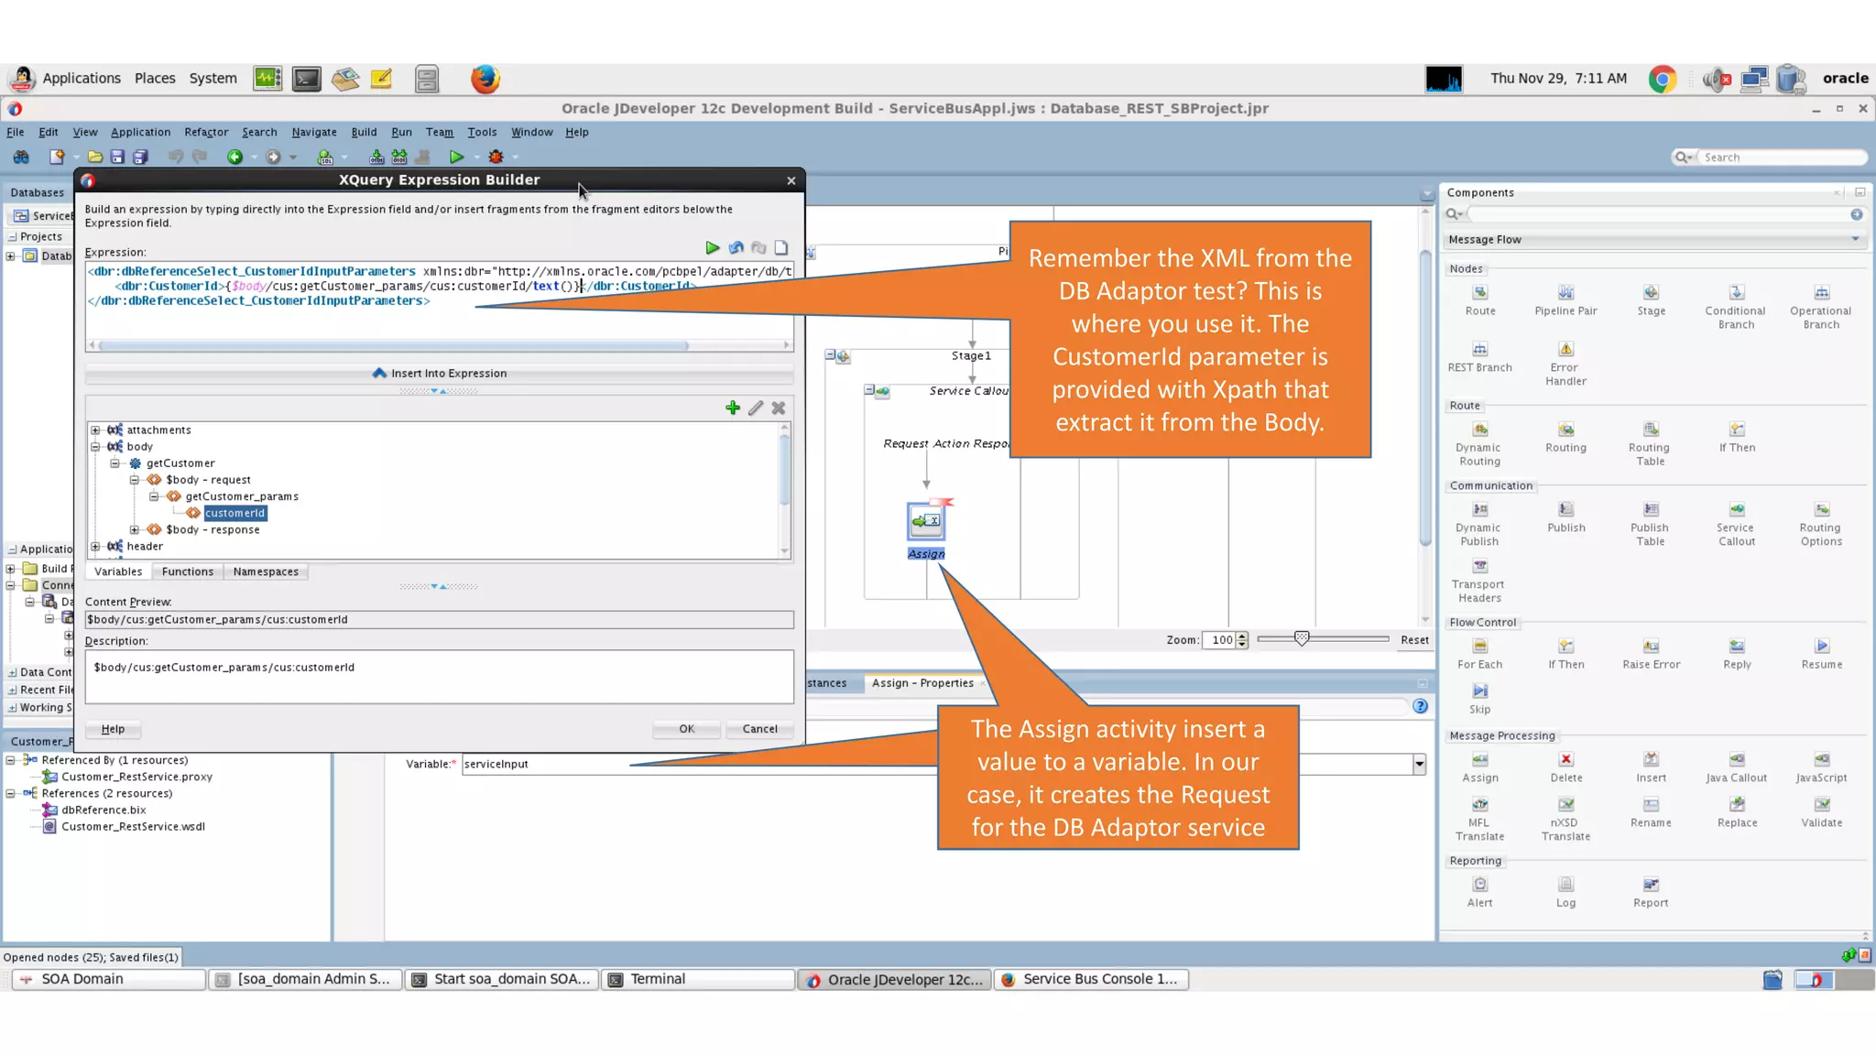
Task: Switch to the Functions tab
Action: (x=187, y=572)
